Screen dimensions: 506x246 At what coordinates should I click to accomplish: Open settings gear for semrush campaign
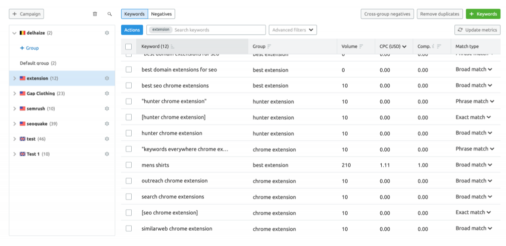coord(107,108)
